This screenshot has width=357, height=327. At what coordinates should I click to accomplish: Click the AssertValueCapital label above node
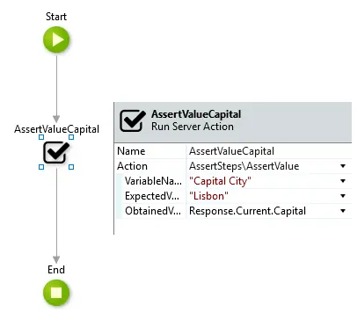click(56, 129)
